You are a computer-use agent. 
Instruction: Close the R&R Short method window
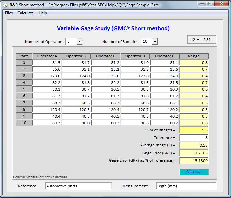tap(221, 4)
